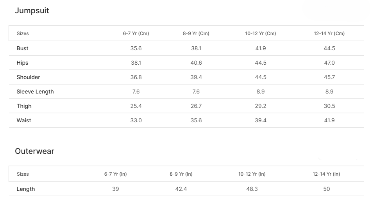Select the Waist row label

pyautogui.click(x=24, y=121)
